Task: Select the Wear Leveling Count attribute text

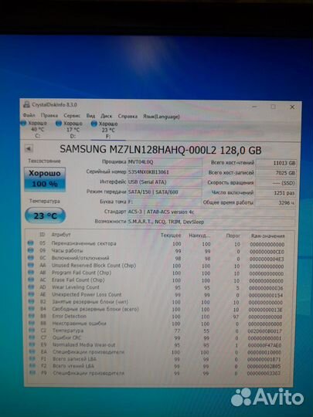Action: pyautogui.click(x=76, y=287)
